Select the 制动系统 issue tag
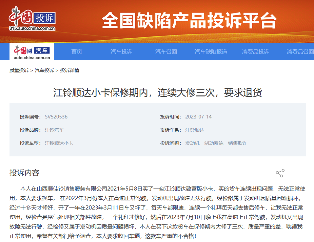 (x=214, y=143)
